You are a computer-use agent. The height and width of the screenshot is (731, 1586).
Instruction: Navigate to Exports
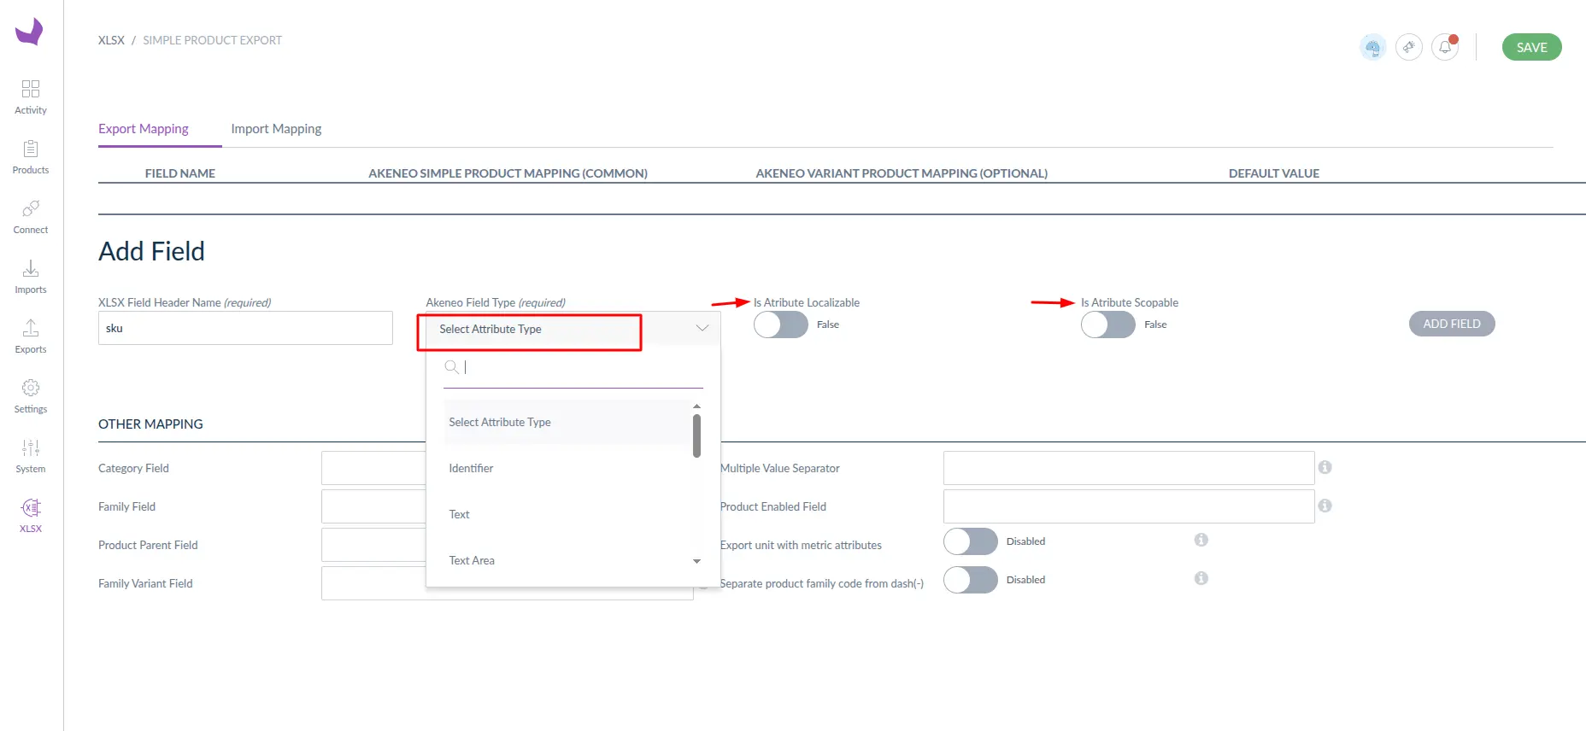pyautogui.click(x=31, y=336)
